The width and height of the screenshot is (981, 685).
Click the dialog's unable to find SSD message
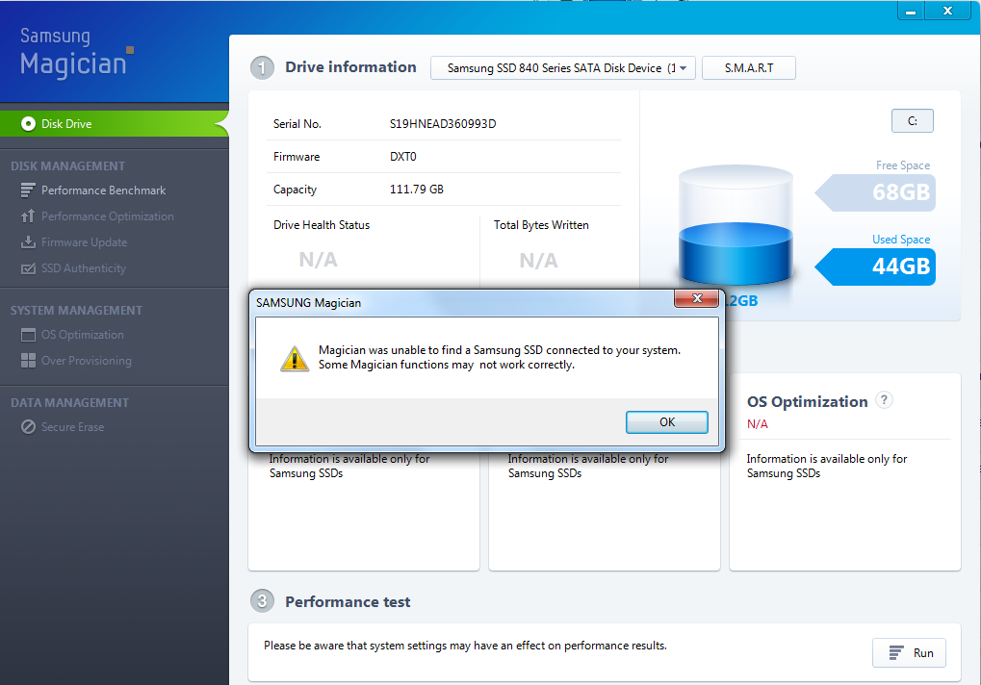coord(500,358)
